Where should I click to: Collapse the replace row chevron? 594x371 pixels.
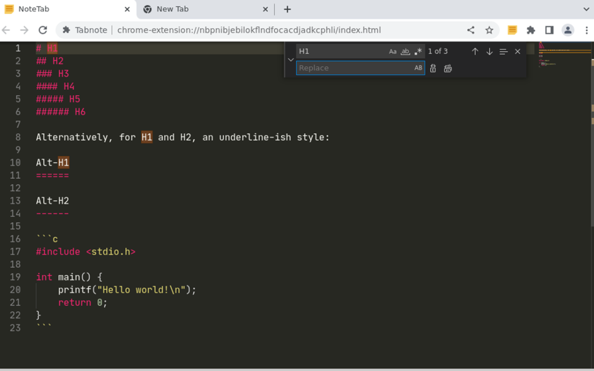tap(291, 60)
